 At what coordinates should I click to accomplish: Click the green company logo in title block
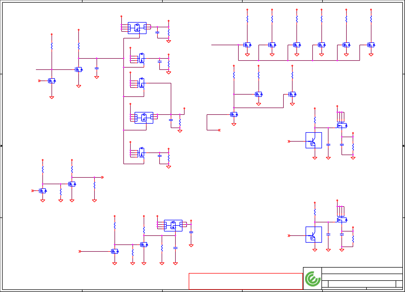[313, 279]
